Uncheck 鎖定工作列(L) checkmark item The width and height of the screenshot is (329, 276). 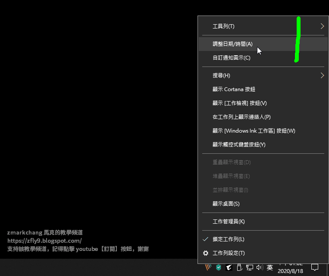(x=263, y=239)
